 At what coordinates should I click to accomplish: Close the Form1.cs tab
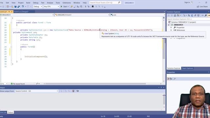[12, 12]
